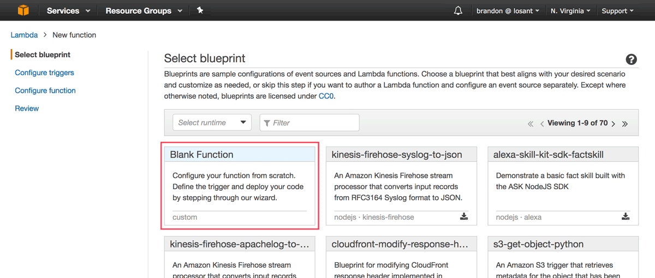The image size is (655, 278).
Task: Select the kinesis-firehose-apachelog-to blueprint title
Action: (240, 244)
